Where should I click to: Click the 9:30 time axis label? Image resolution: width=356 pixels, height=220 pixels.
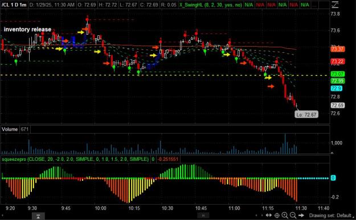[x=32, y=208]
